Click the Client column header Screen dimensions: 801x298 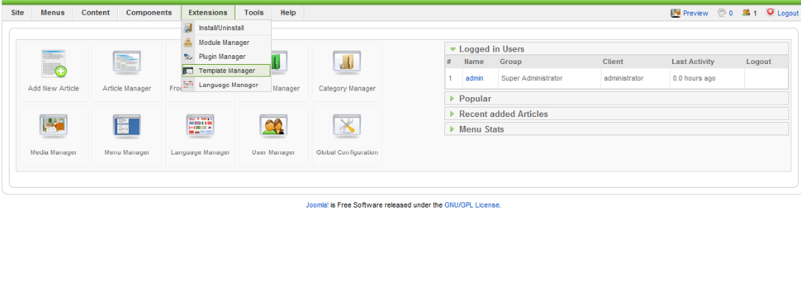[613, 62]
